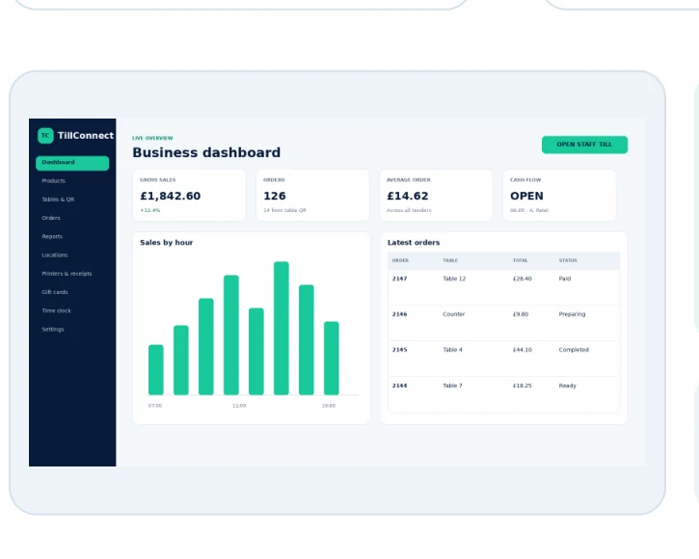
Task: Click the 'Across all tenders' caption
Action: coord(409,210)
